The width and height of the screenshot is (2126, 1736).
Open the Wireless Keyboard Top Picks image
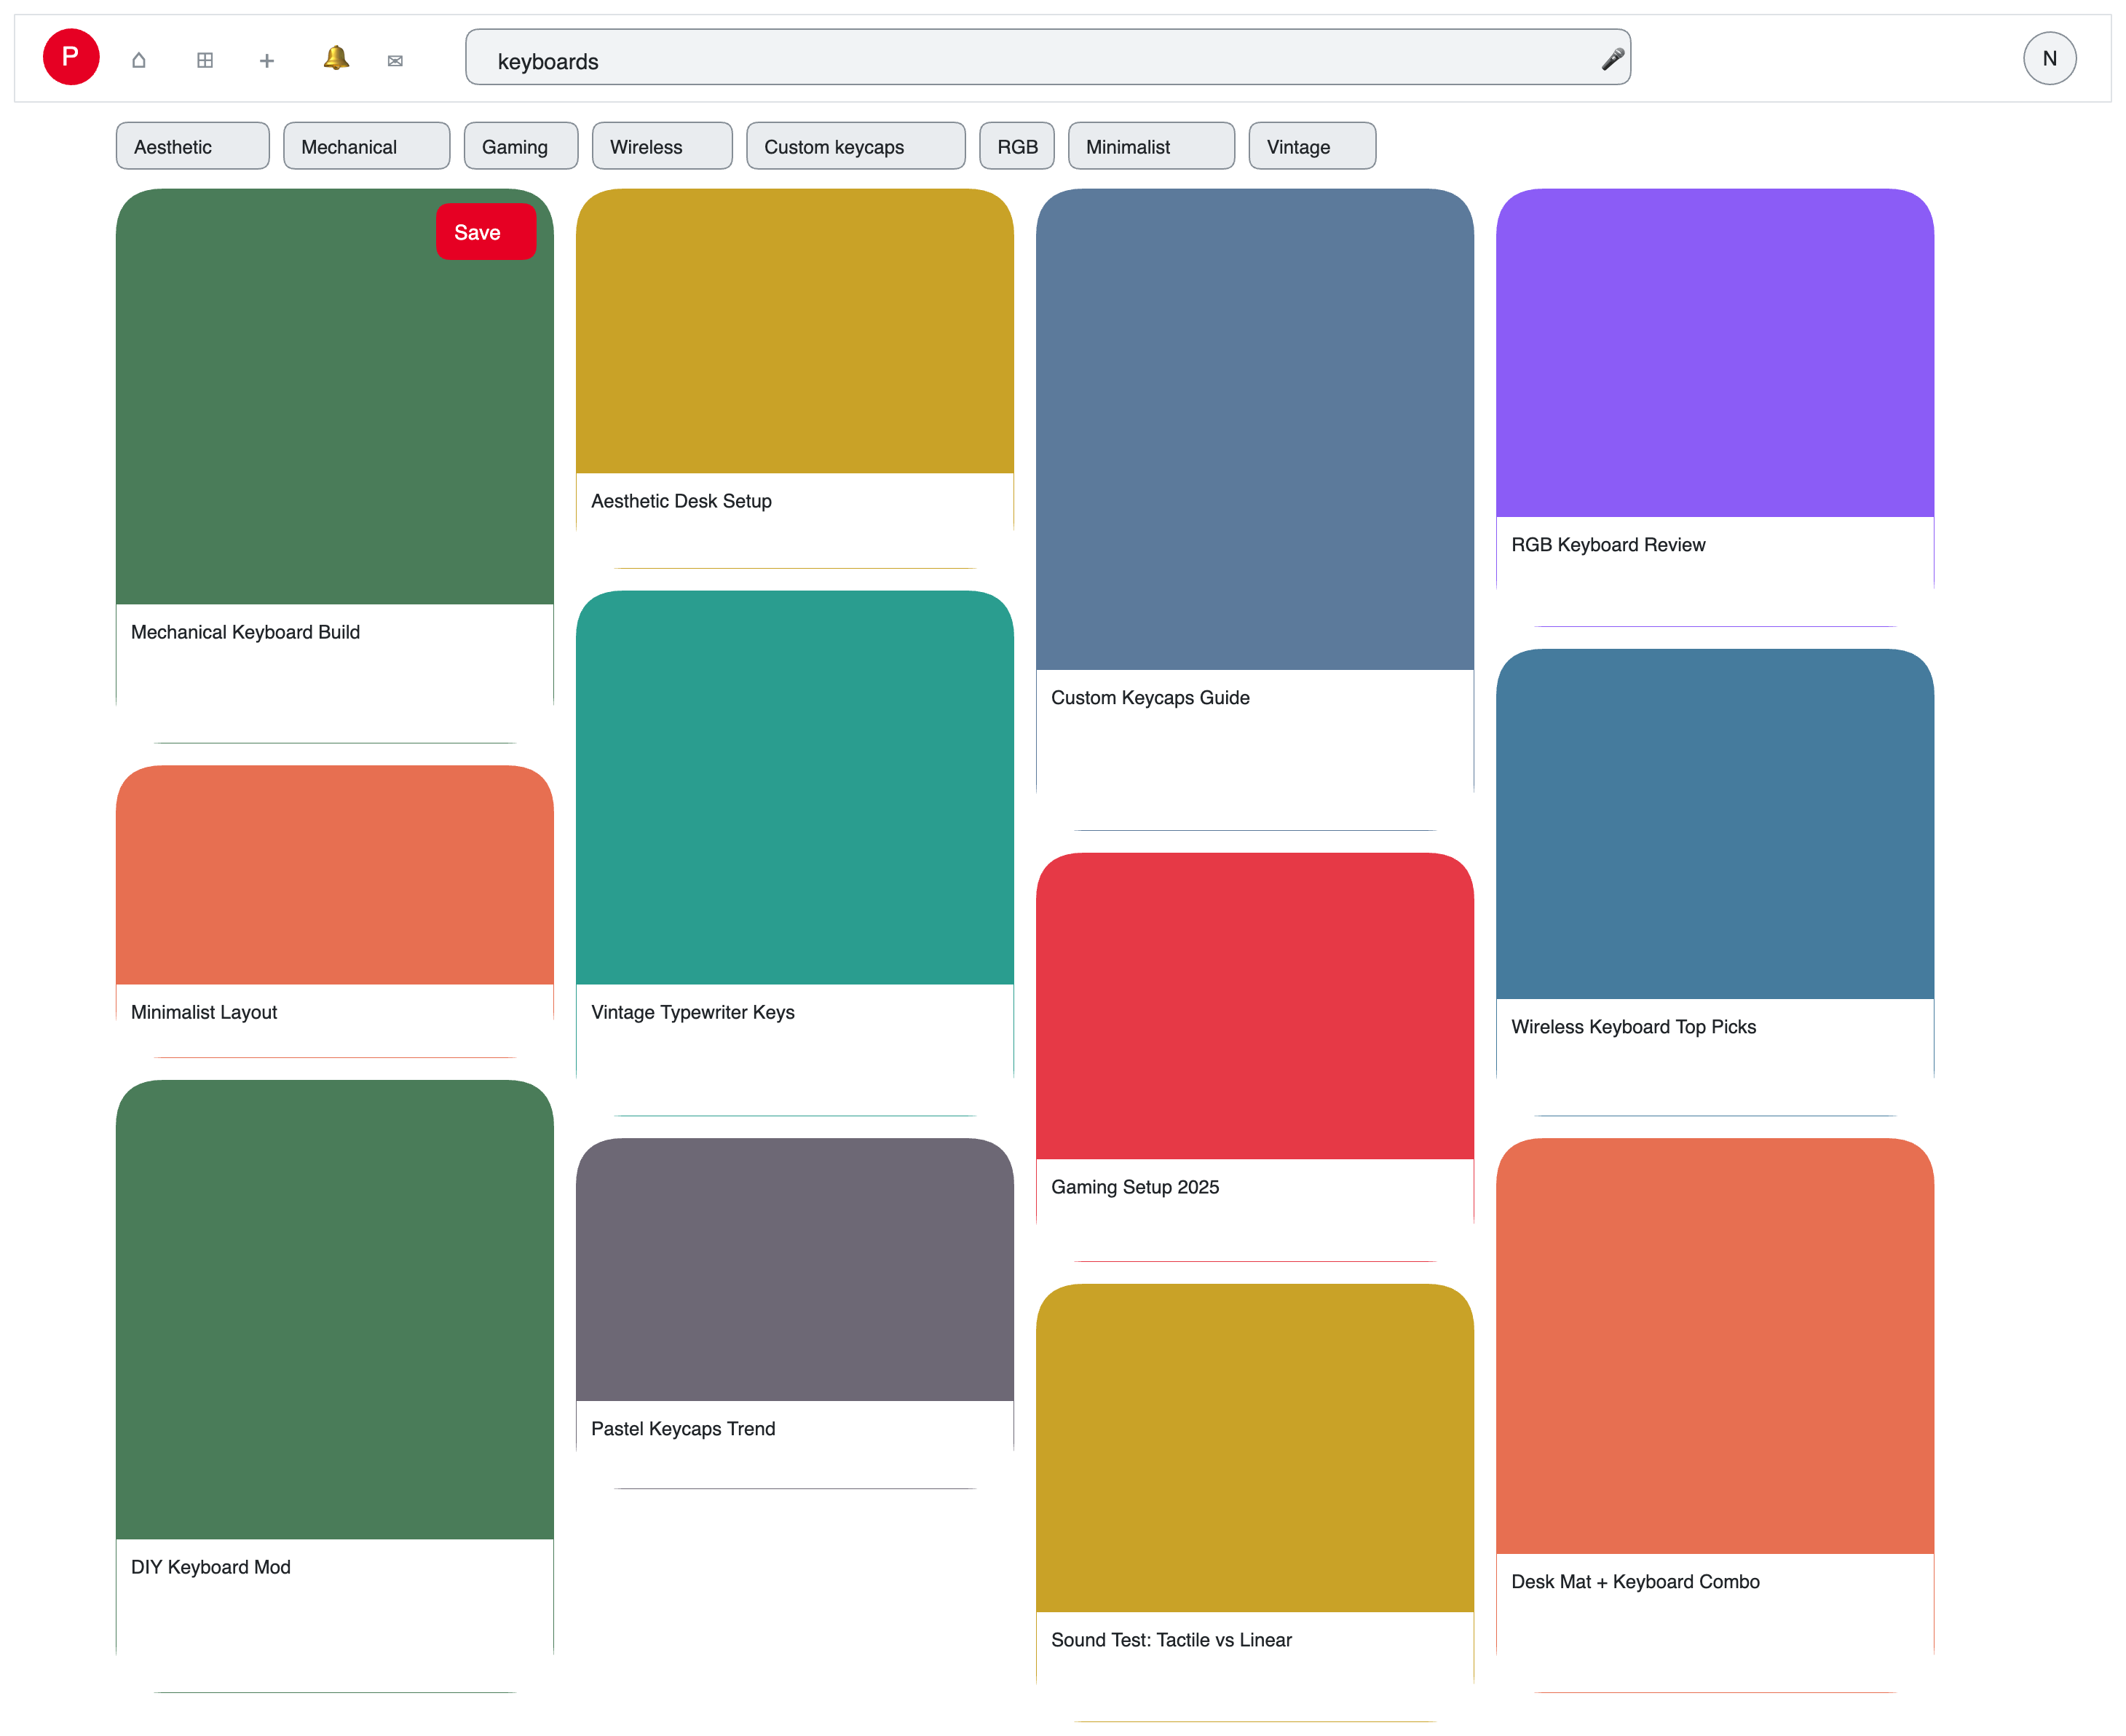click(x=1714, y=824)
